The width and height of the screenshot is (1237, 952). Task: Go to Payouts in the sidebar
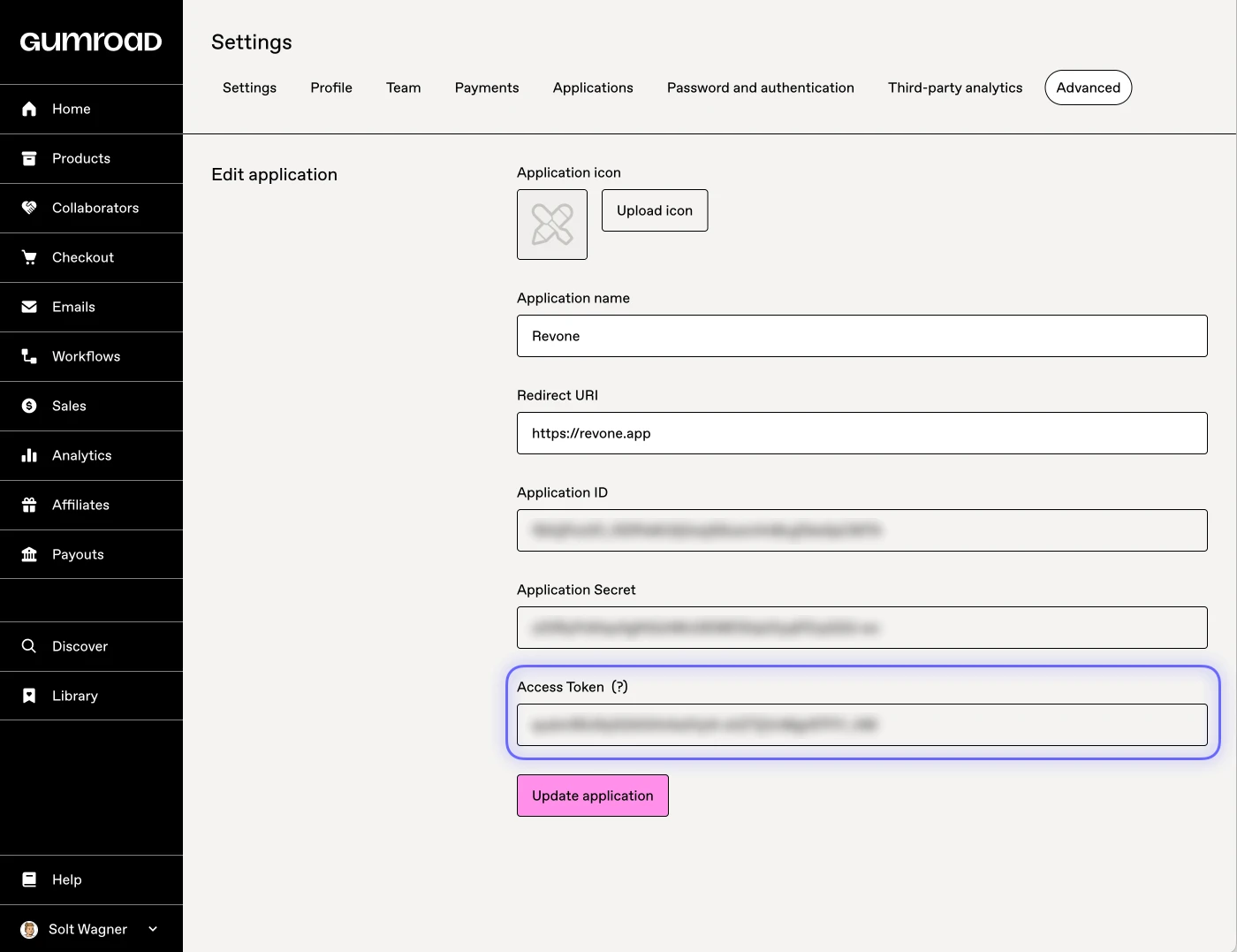click(91, 554)
